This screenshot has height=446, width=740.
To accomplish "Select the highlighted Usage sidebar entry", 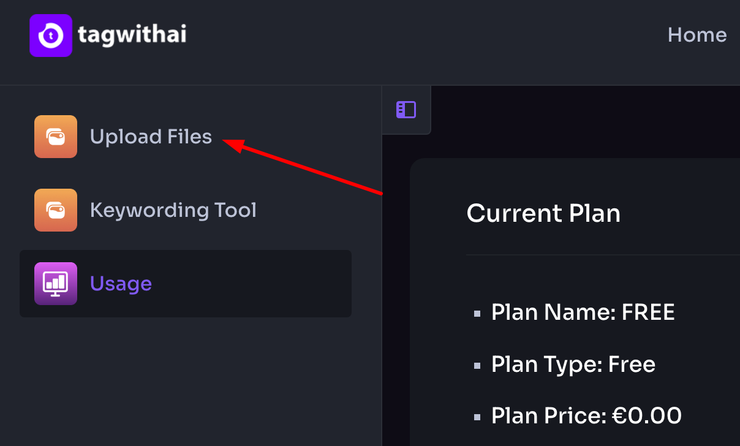I will [x=121, y=283].
